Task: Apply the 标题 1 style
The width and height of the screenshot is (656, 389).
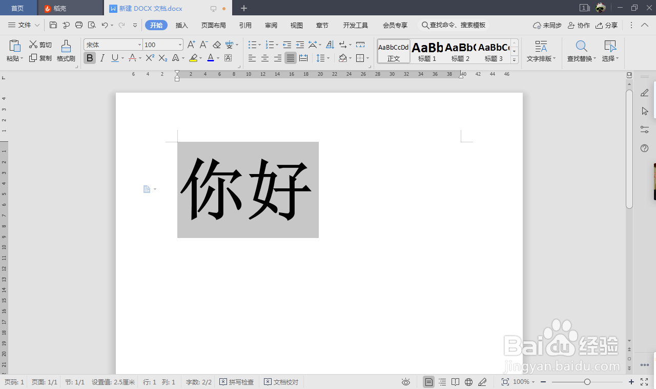Action: (x=427, y=51)
